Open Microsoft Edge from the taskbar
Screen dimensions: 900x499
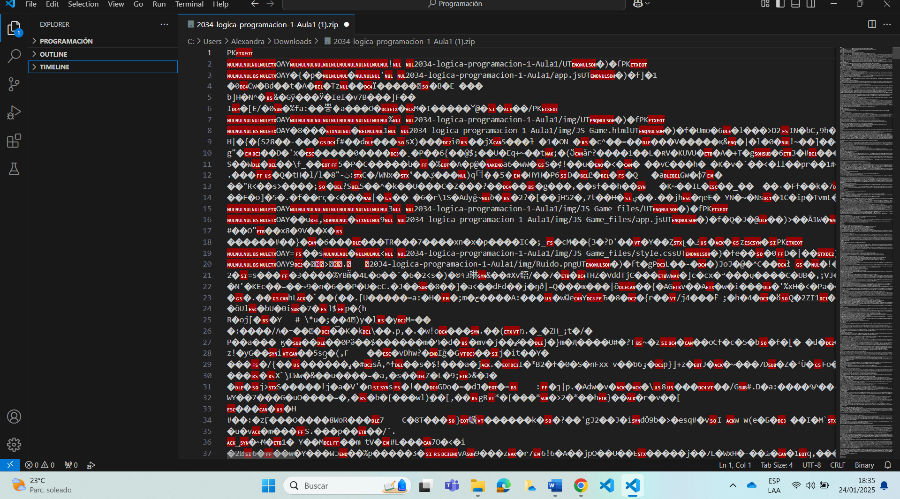503,486
